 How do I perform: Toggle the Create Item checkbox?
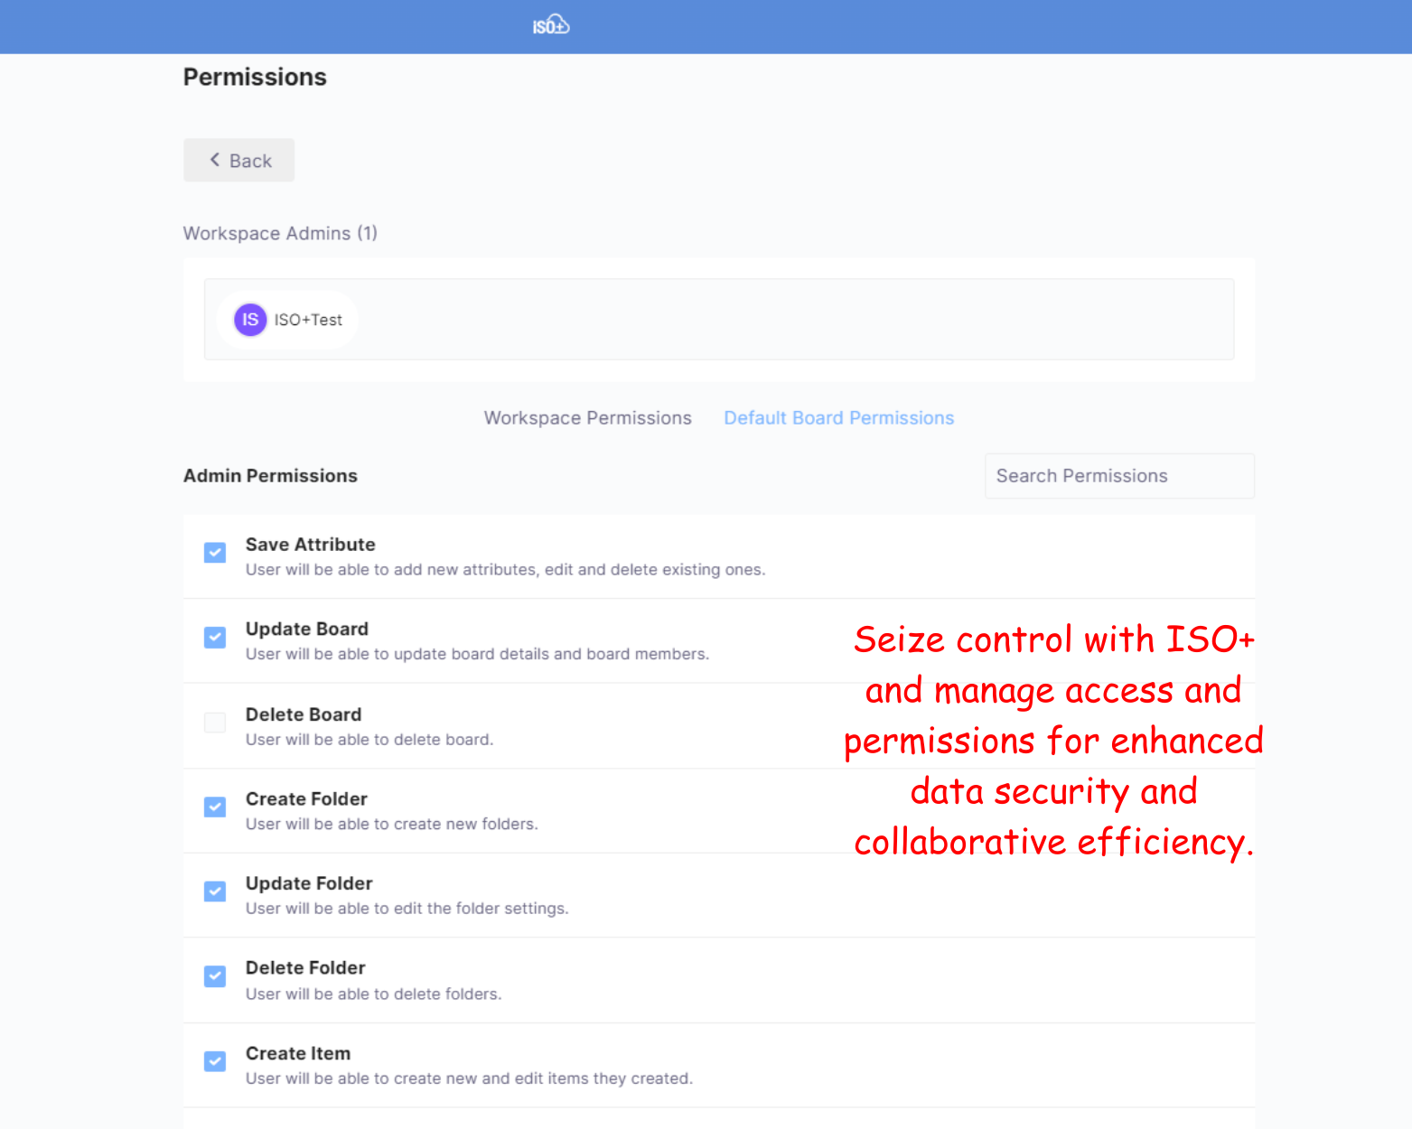(x=215, y=1061)
